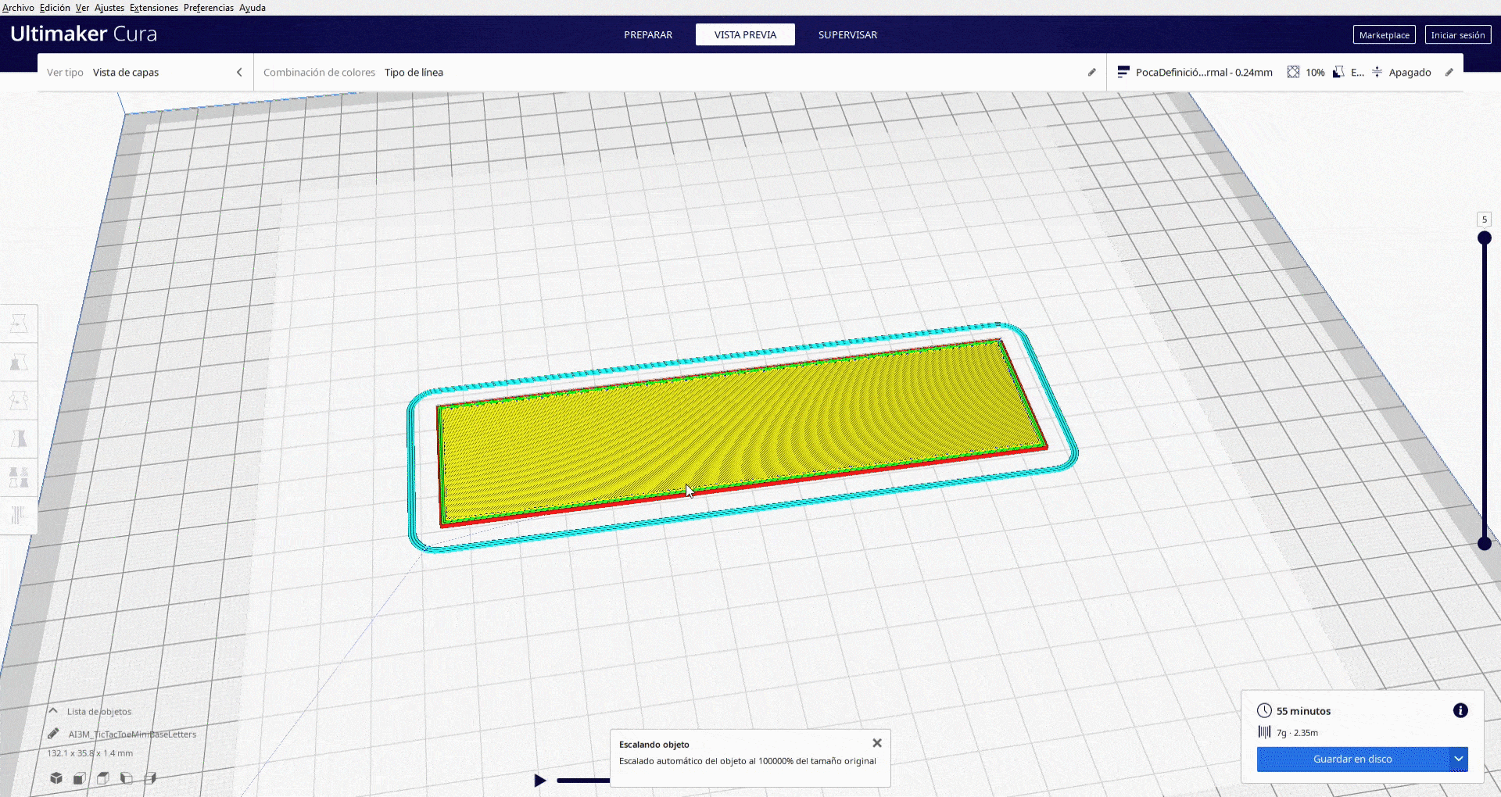Close the Escalando objeto notification
The image size is (1501, 797).
tap(877, 743)
